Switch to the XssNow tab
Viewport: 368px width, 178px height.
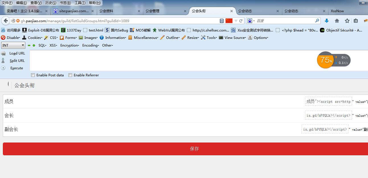tap(347, 11)
